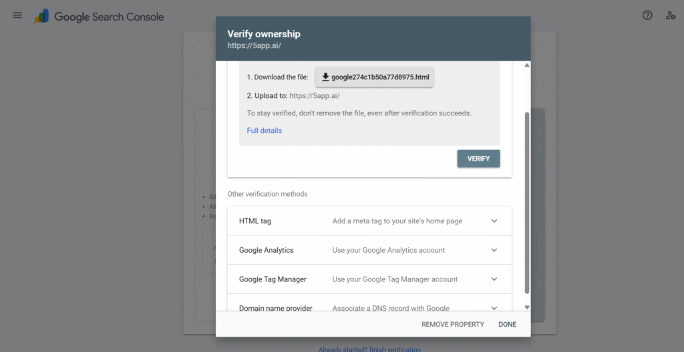Click the dialog's vertical scrollbar thumb
Screen dimensions: 684x352
[x=526, y=200]
